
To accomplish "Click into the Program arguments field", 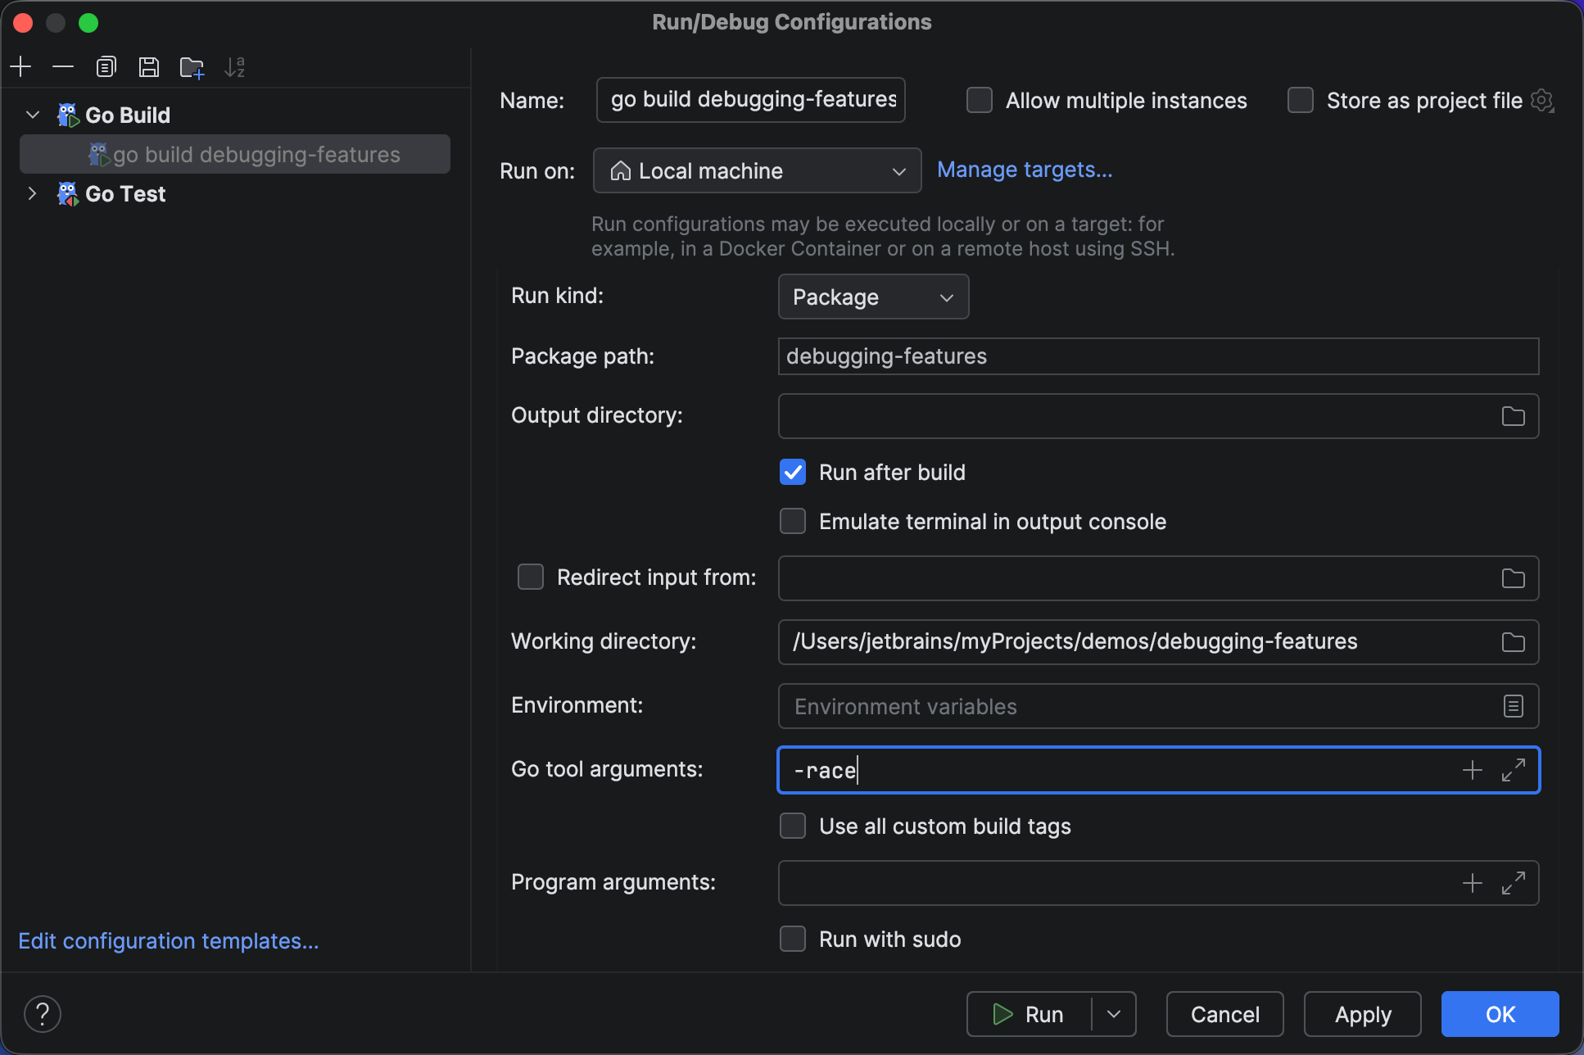I will coord(1114,883).
